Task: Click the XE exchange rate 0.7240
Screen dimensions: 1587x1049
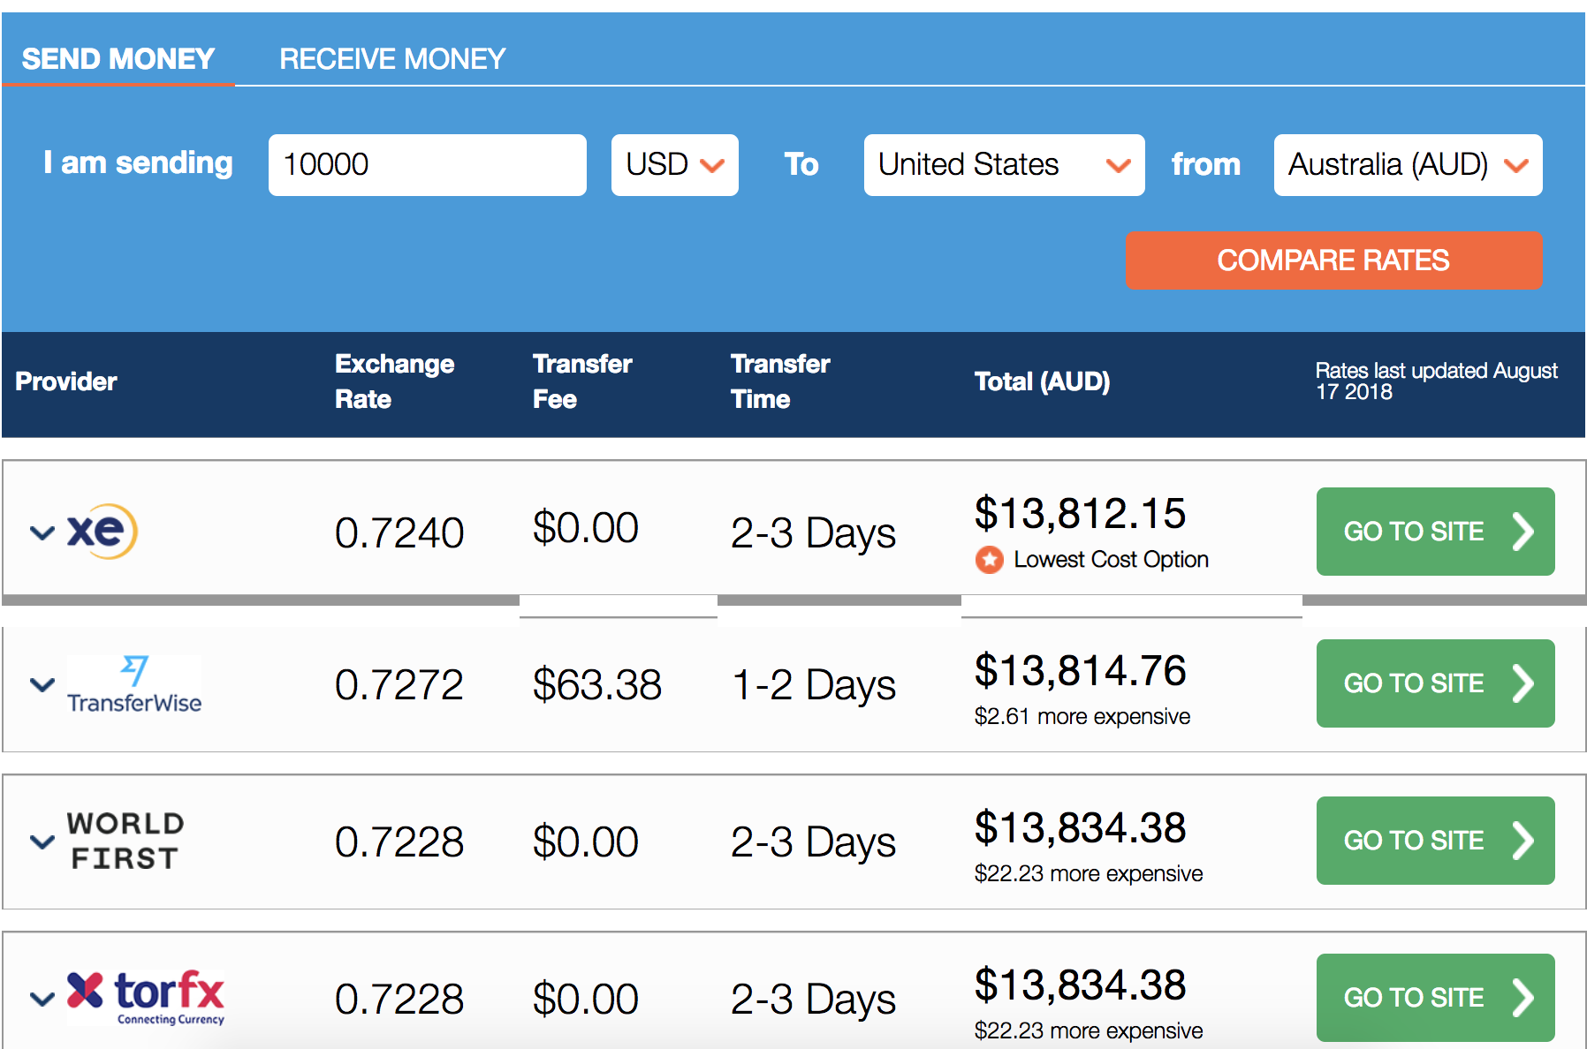Action: 399,533
